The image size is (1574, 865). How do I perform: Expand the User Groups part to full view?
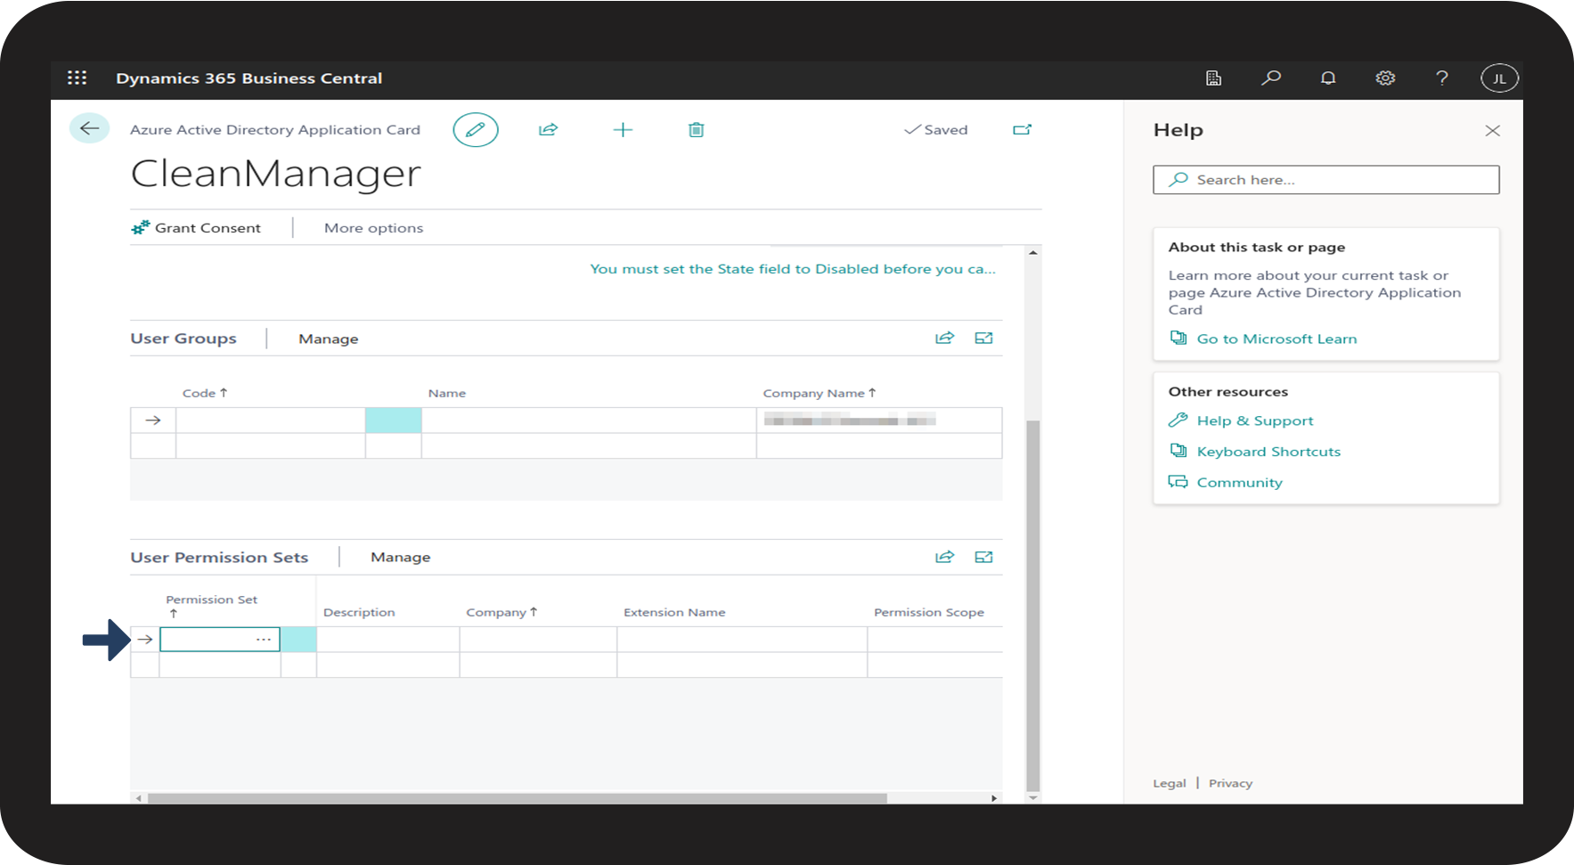983,338
